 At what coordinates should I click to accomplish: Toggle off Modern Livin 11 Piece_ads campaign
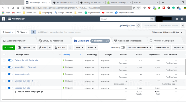10,67
